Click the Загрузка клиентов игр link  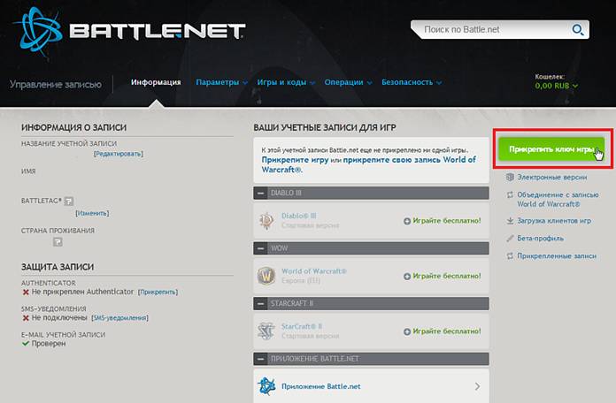click(x=554, y=221)
